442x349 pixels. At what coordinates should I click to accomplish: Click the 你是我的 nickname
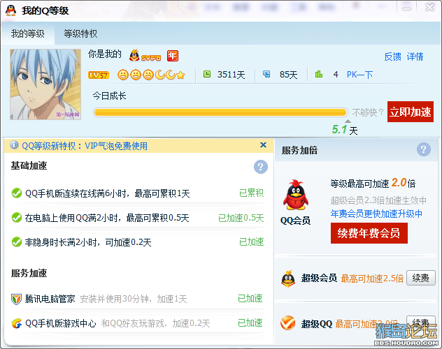(105, 54)
